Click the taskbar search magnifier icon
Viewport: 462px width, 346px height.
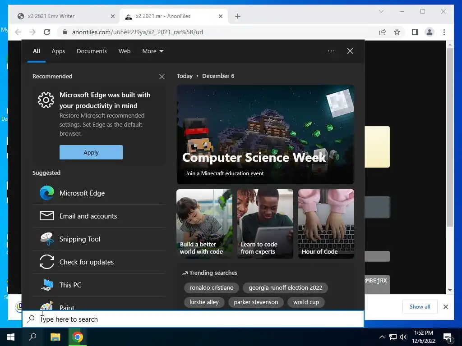coord(32,337)
